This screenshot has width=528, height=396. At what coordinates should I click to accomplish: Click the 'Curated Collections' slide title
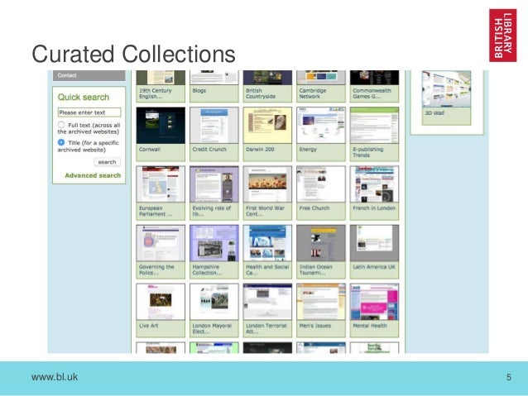pos(133,54)
